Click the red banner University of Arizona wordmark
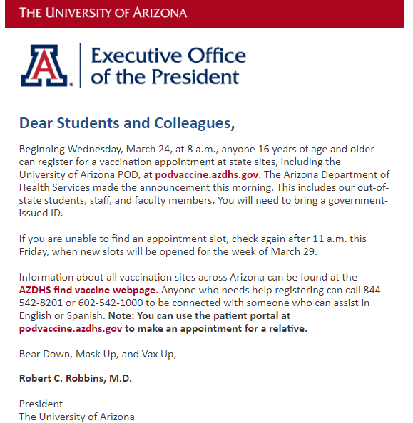 tap(103, 13)
